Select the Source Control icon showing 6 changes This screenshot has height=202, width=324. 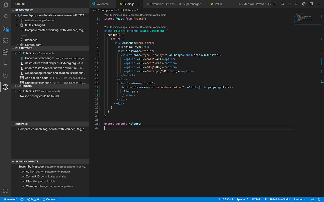5,28
